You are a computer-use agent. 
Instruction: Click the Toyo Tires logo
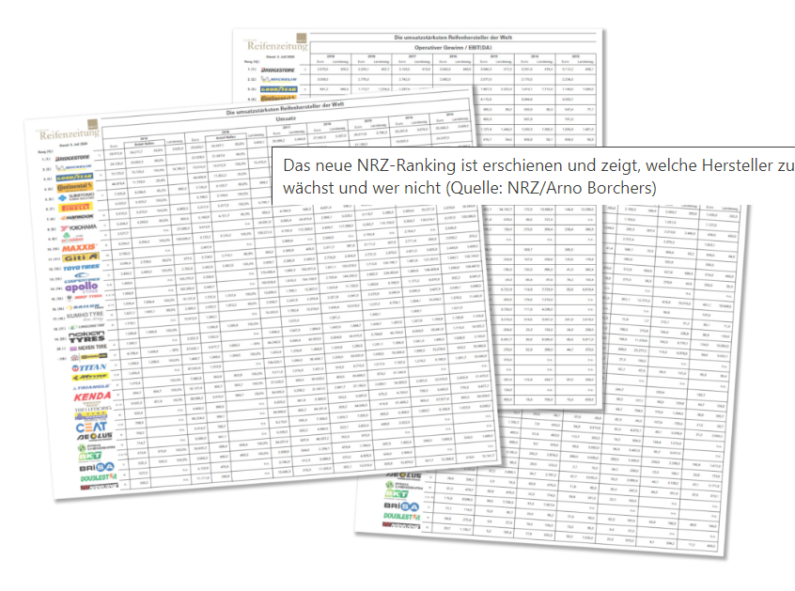click(81, 267)
